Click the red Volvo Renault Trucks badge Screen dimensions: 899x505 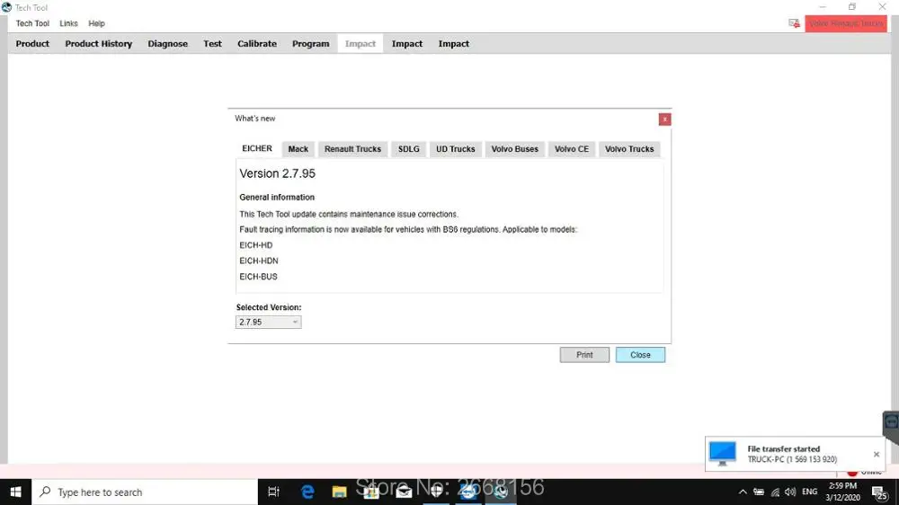[x=846, y=23]
